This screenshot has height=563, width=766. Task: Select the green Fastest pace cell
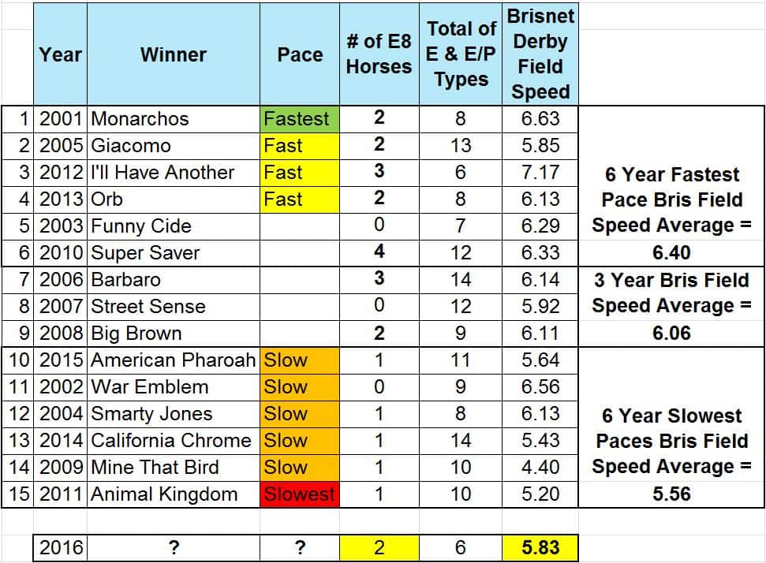pyautogui.click(x=300, y=119)
